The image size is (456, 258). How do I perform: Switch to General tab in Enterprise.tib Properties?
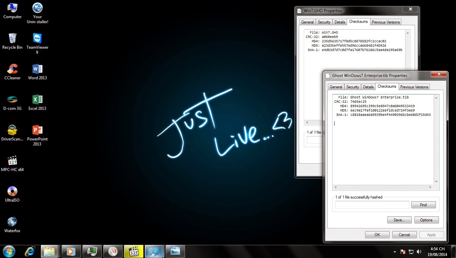(x=336, y=87)
